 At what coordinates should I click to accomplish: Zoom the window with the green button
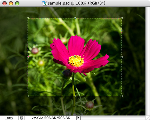pyautogui.click(x=17, y=3)
